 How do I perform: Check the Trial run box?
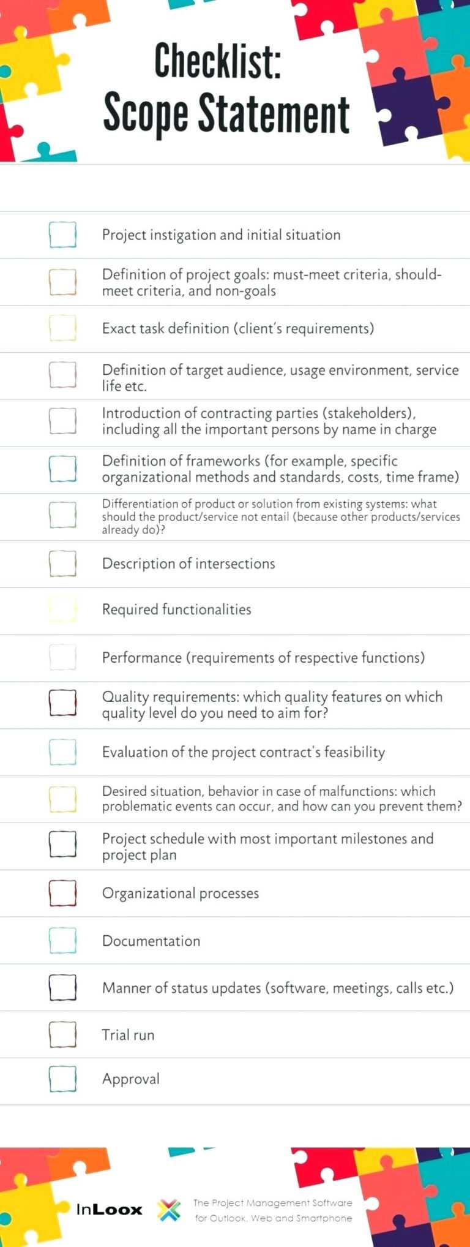62,1034
